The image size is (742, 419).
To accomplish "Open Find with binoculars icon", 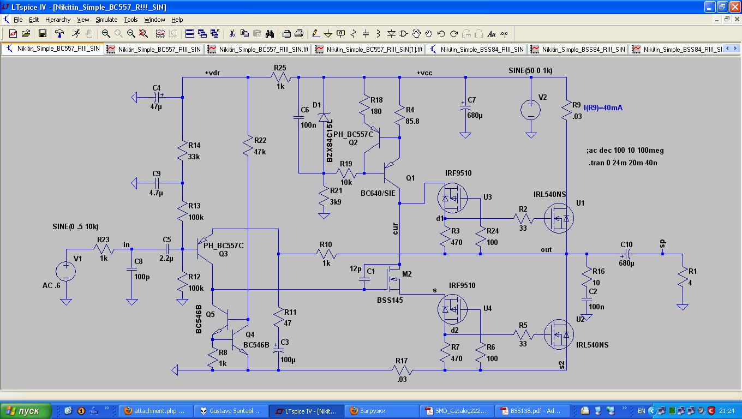I will pos(270,34).
